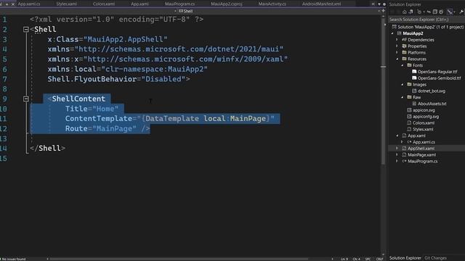Close the active document tab with X
This screenshot has height=261, width=465.
click(x=13, y=4)
